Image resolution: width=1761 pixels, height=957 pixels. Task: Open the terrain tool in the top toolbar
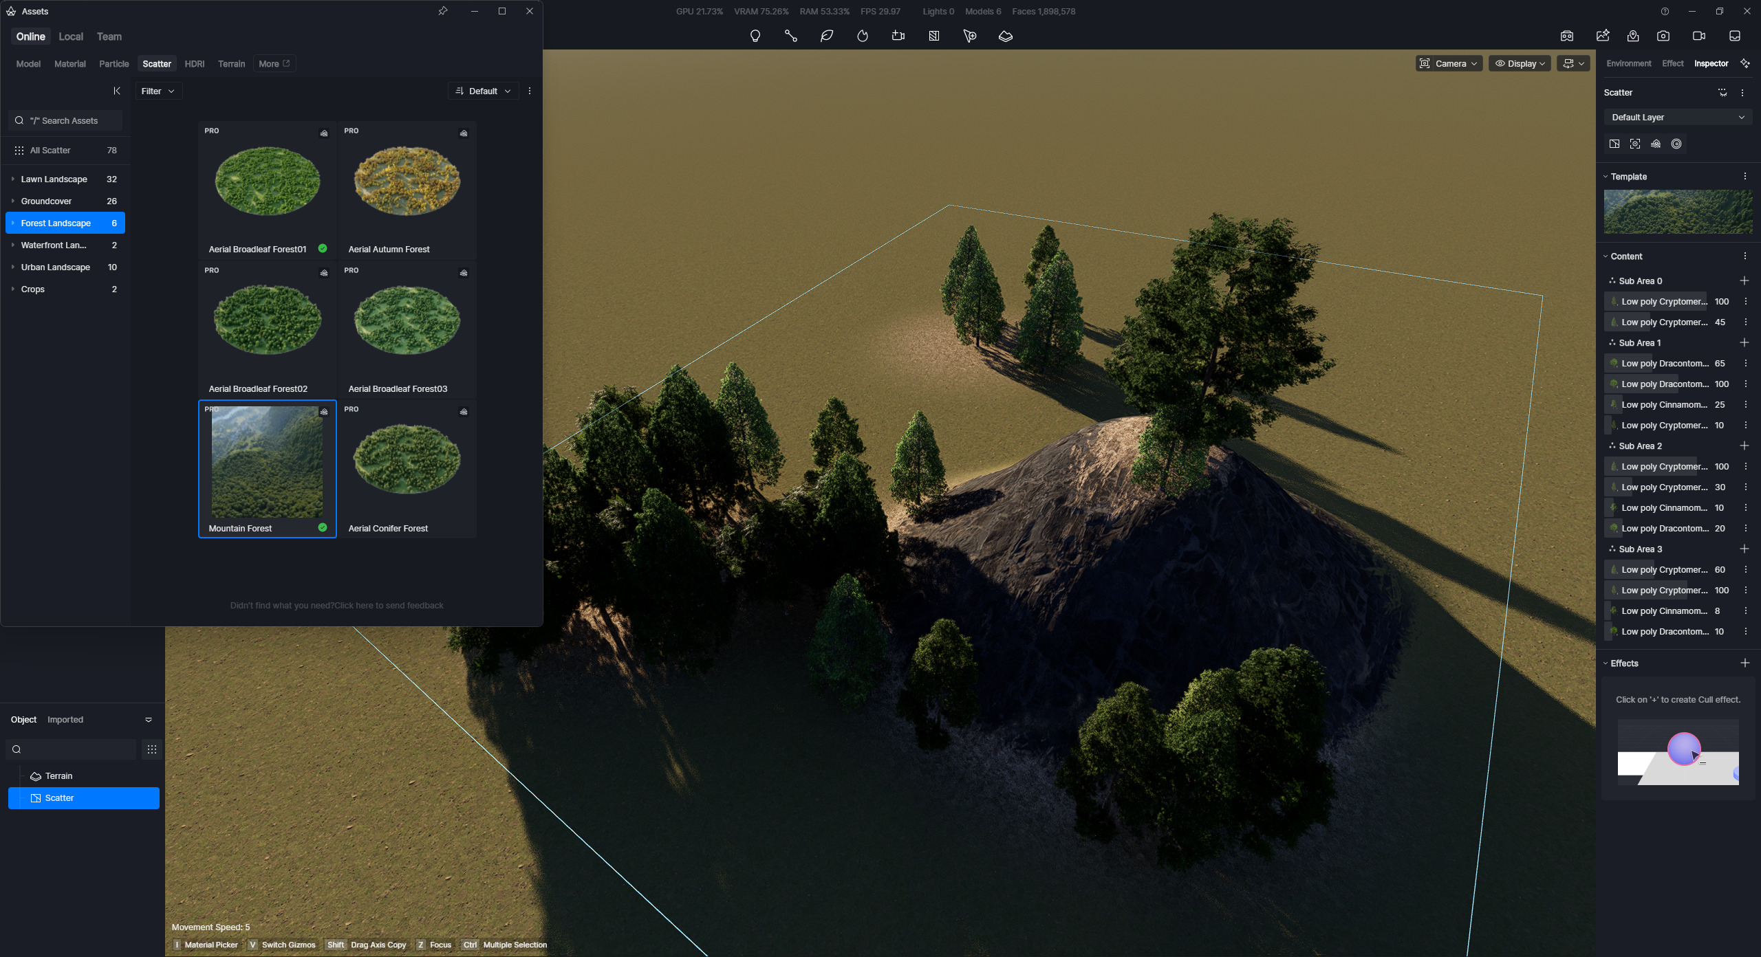(1005, 36)
